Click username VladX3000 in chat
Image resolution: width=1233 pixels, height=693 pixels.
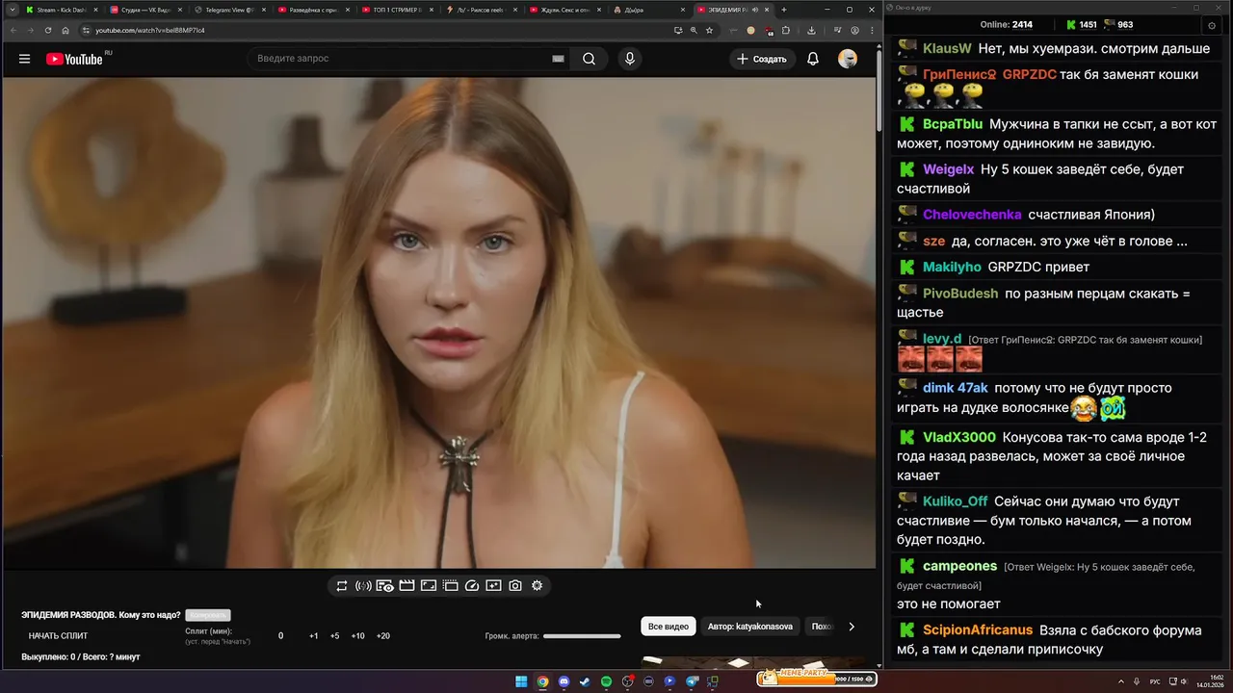coord(959,437)
